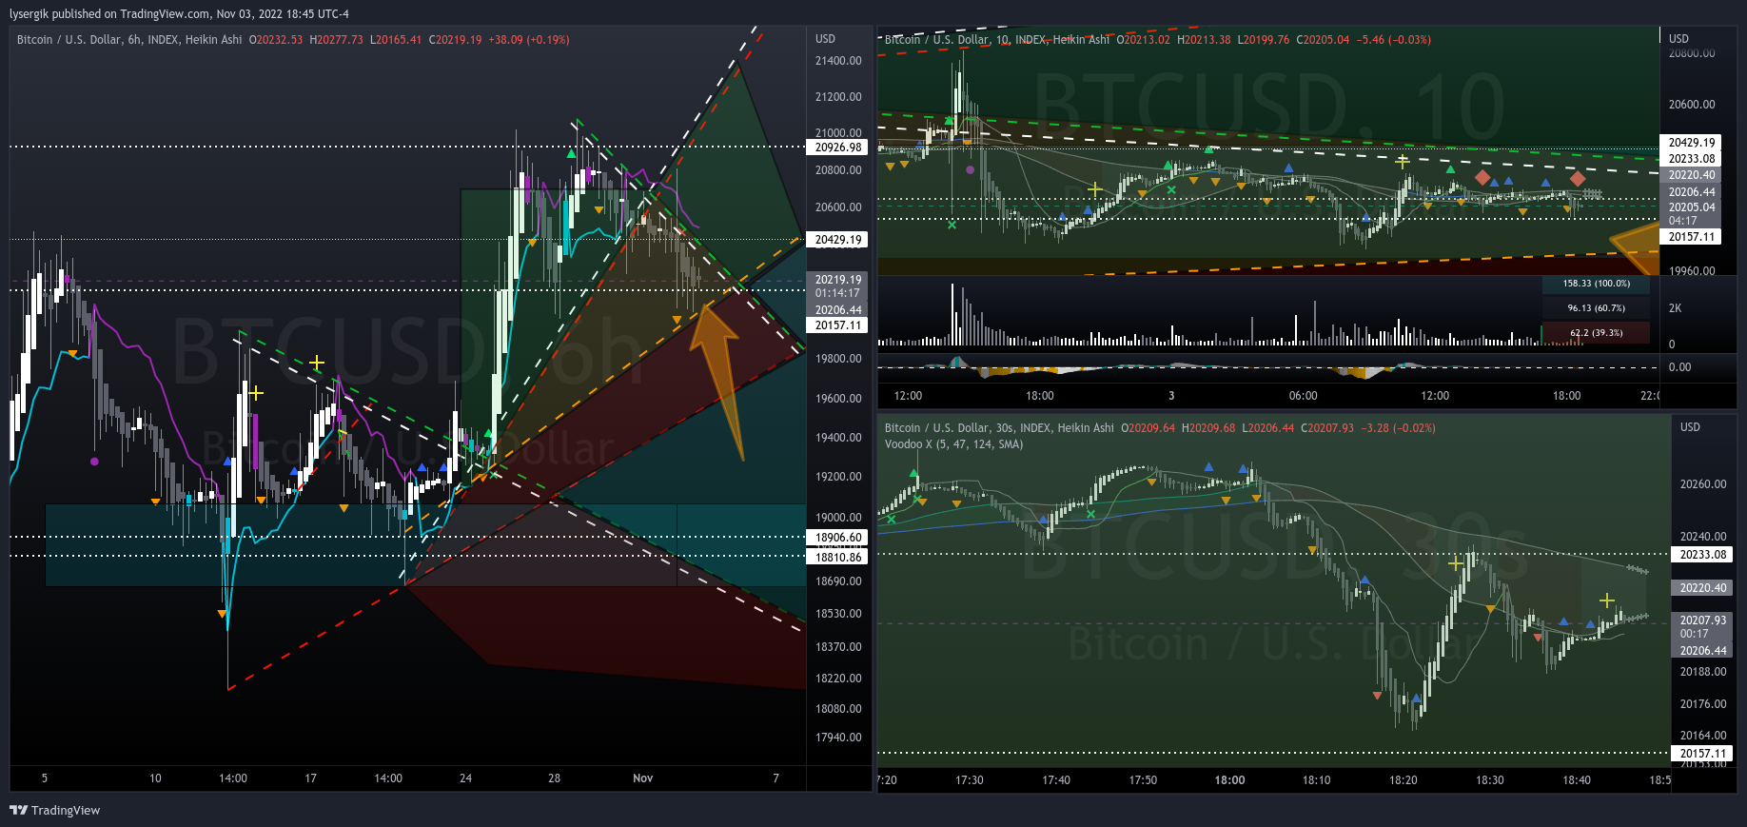
Task: Click the 20233.08 price label on 10-minute chart
Action: (1691, 159)
